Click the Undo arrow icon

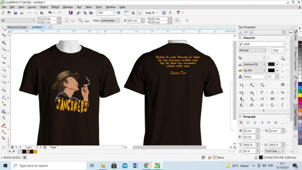(50, 13)
